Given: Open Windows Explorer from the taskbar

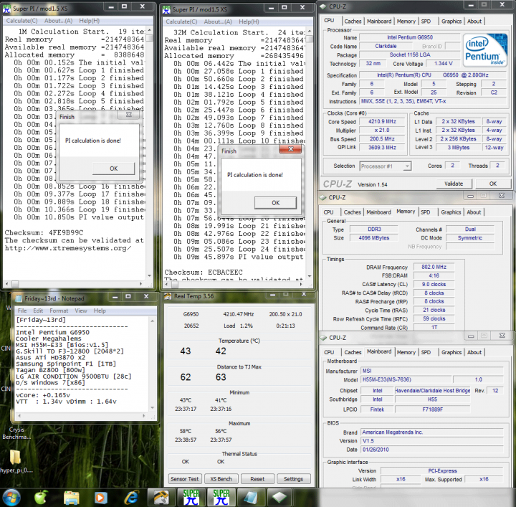Looking at the screenshot, I should [72, 498].
